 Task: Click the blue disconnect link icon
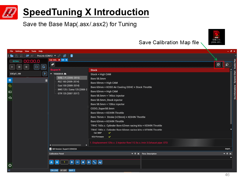pyautogui.click(x=65, y=56)
